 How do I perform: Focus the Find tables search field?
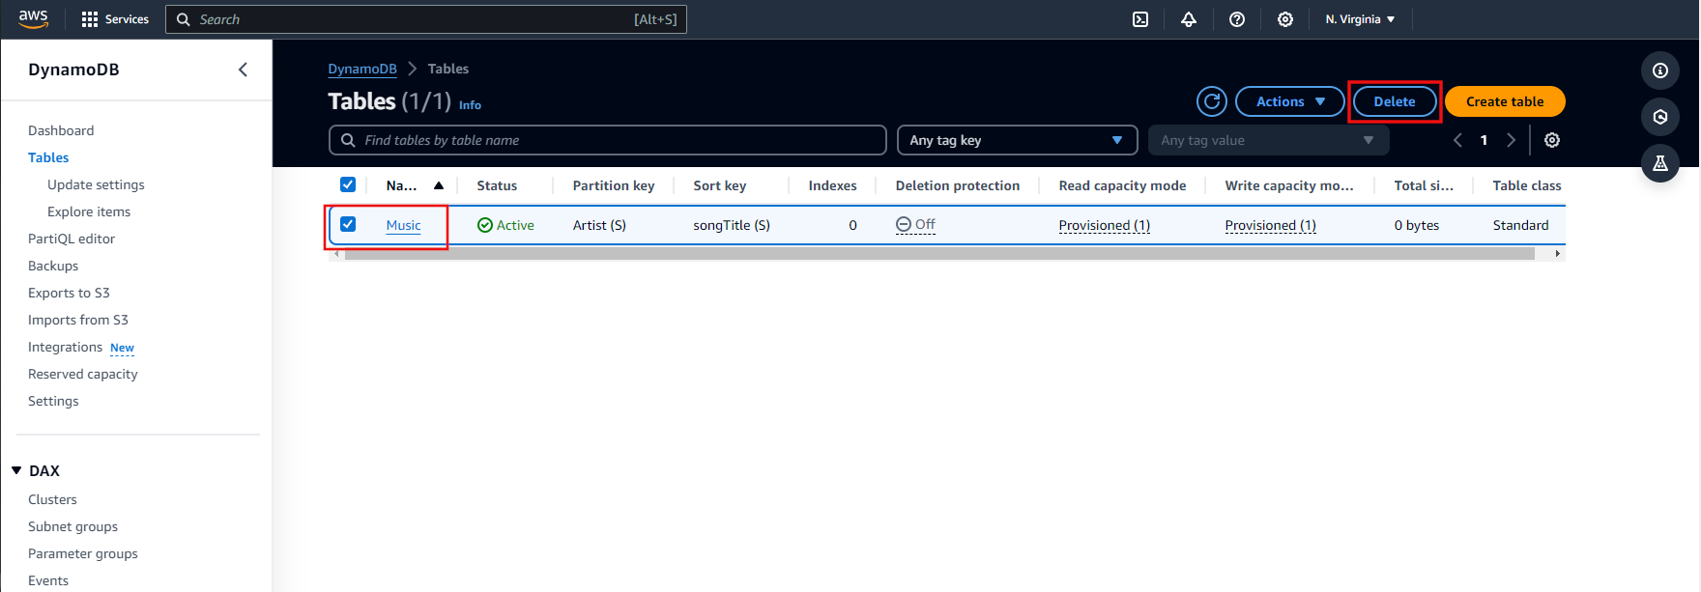coord(608,140)
